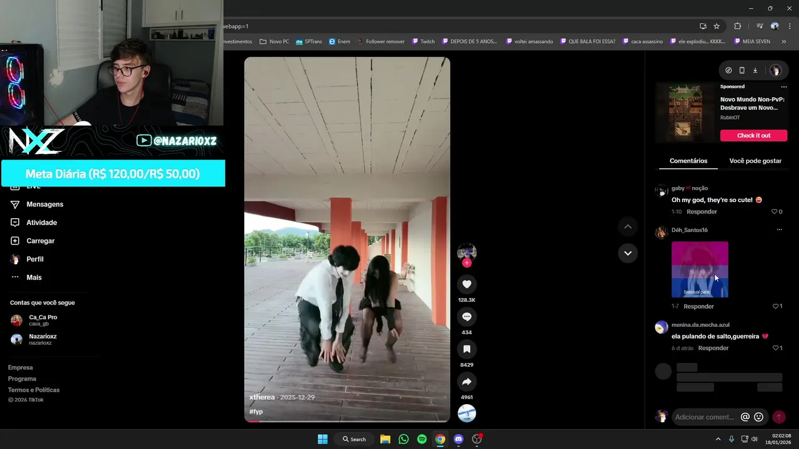
Task: Like the video with the heart icon
Action: [x=466, y=284]
